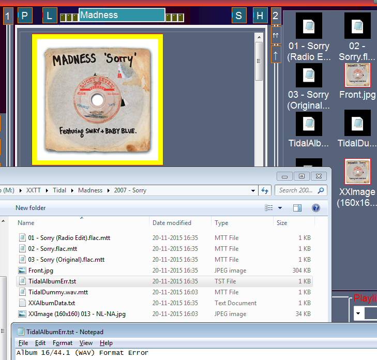The image size is (377, 360).
Task: Select the Front.jpg thumbnail in player
Action: 357,76
